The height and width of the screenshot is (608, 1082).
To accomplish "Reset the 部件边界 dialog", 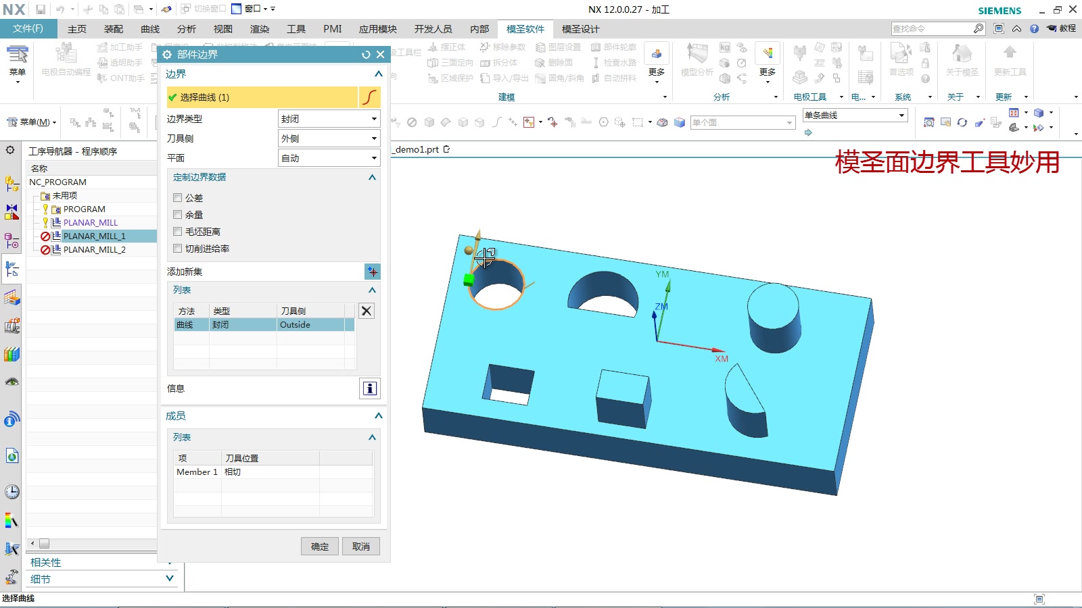I will [x=366, y=55].
